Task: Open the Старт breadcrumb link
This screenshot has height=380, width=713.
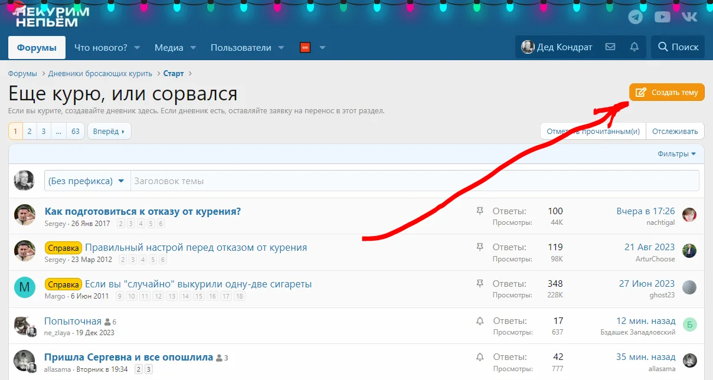Action: coord(174,74)
